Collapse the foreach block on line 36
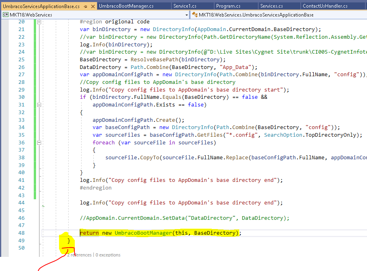Viewport: 367px width, 271px height. click(x=39, y=142)
